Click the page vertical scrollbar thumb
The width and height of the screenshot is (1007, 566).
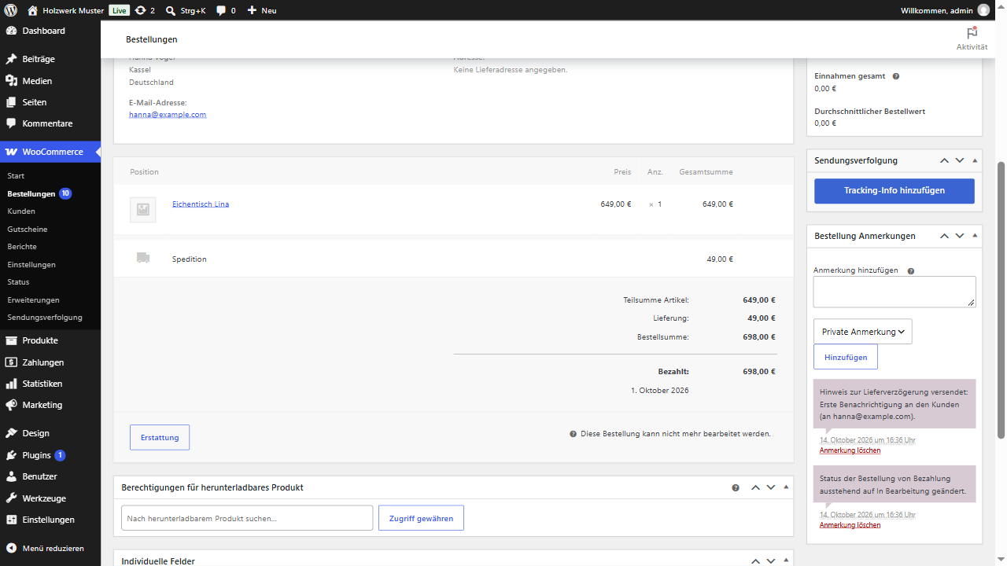(1001, 300)
